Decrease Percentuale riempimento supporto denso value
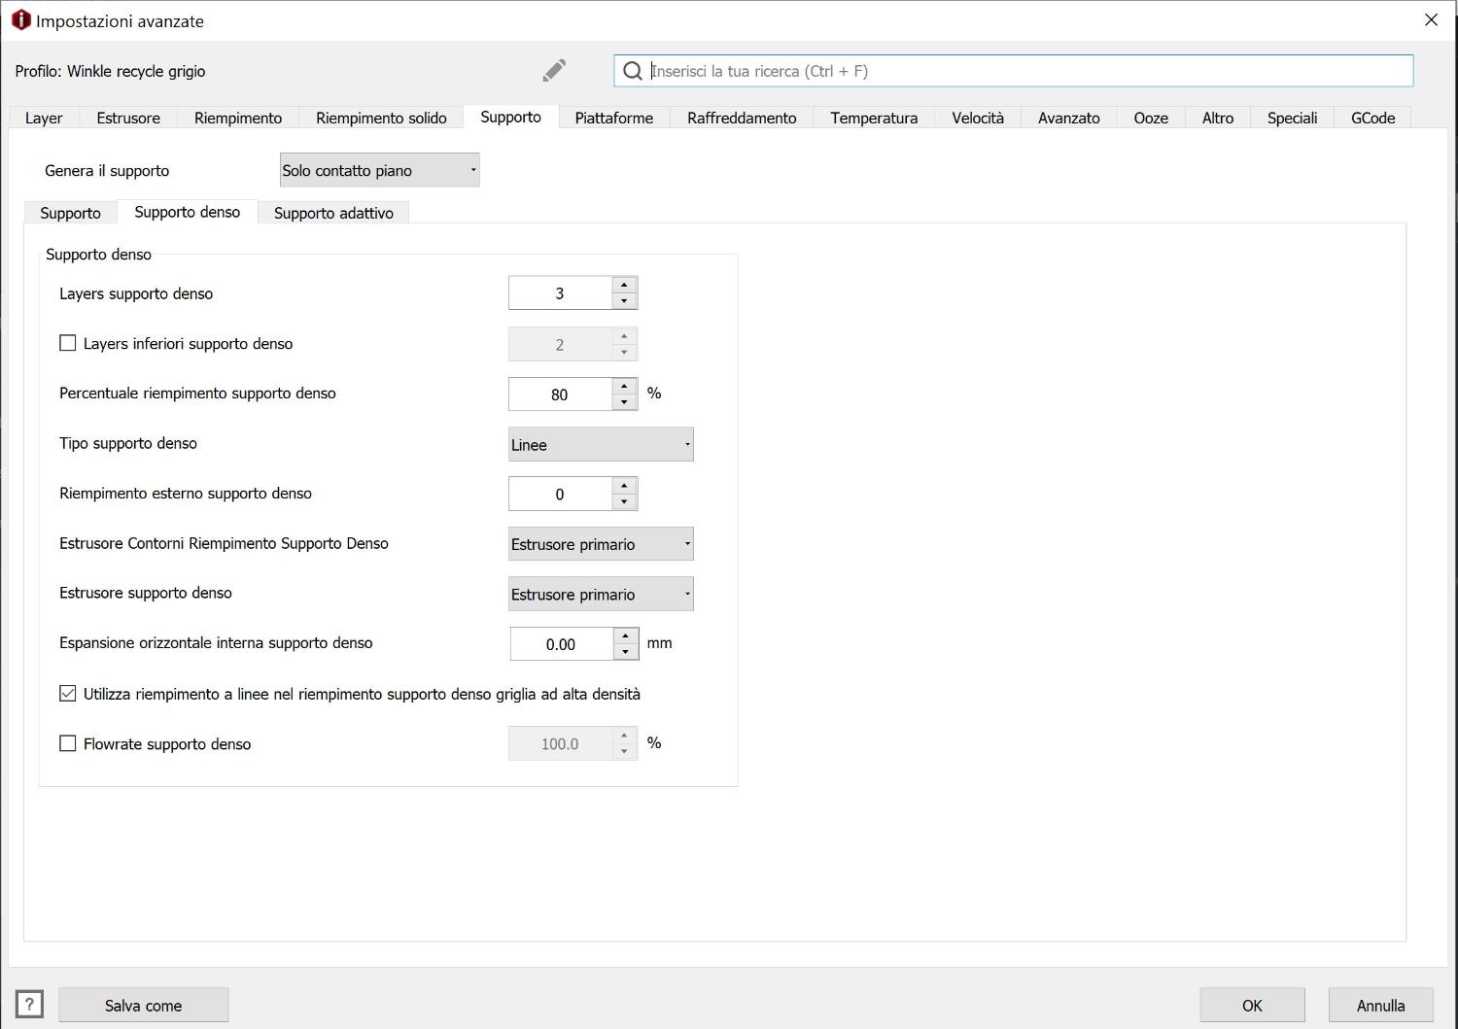 (624, 402)
